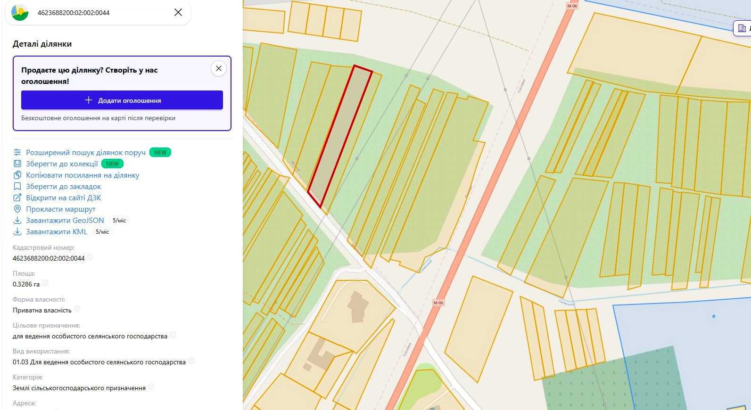
Task: Click the collection icon beside 'Зберегти до колекції'
Action: (x=17, y=164)
